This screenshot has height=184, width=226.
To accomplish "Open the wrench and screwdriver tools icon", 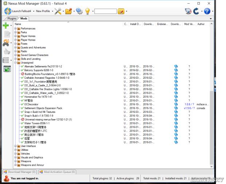I will (58, 11).
